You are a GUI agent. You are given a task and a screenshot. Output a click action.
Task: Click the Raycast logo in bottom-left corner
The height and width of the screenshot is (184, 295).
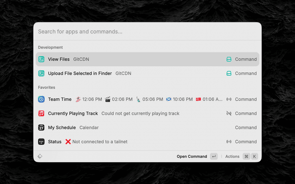coord(40,156)
